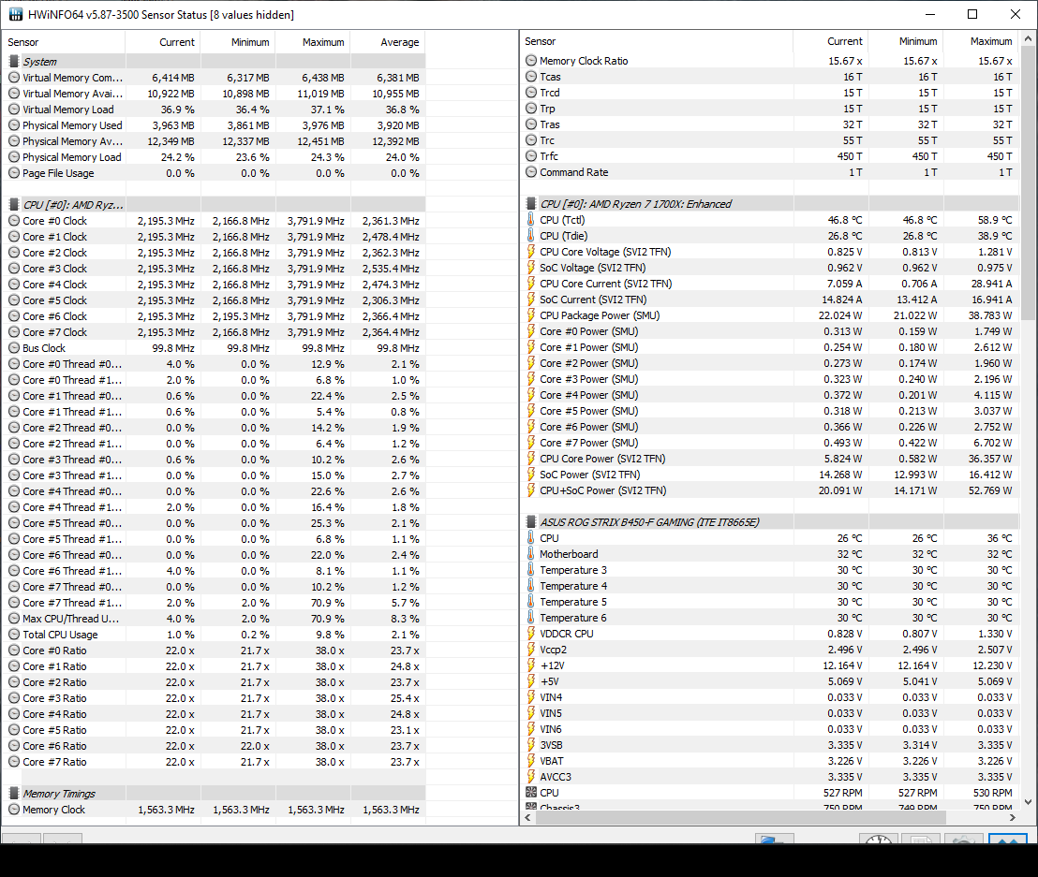Select the Page File Usage row icon
Viewport: 1038px width, 877px height.
14,172
